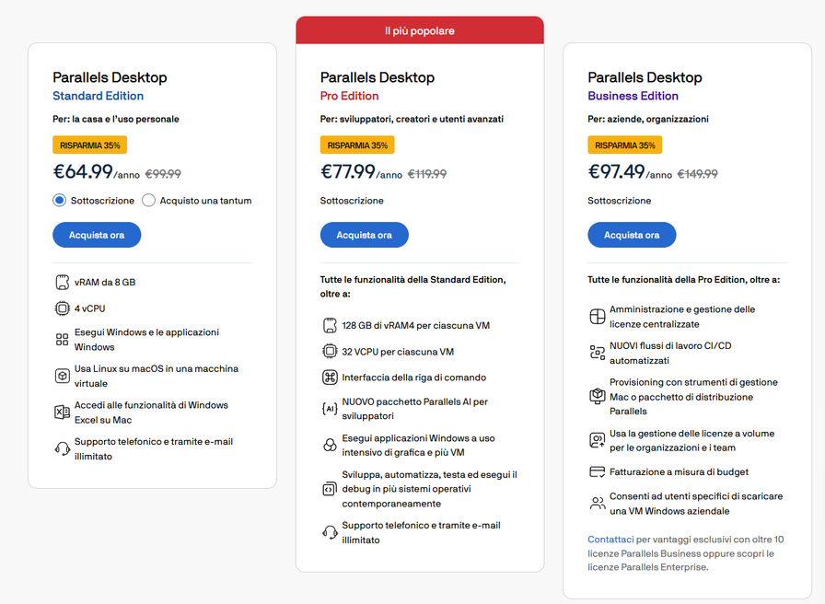
Task: Click the Il più popolare red banner
Action: [x=420, y=30]
